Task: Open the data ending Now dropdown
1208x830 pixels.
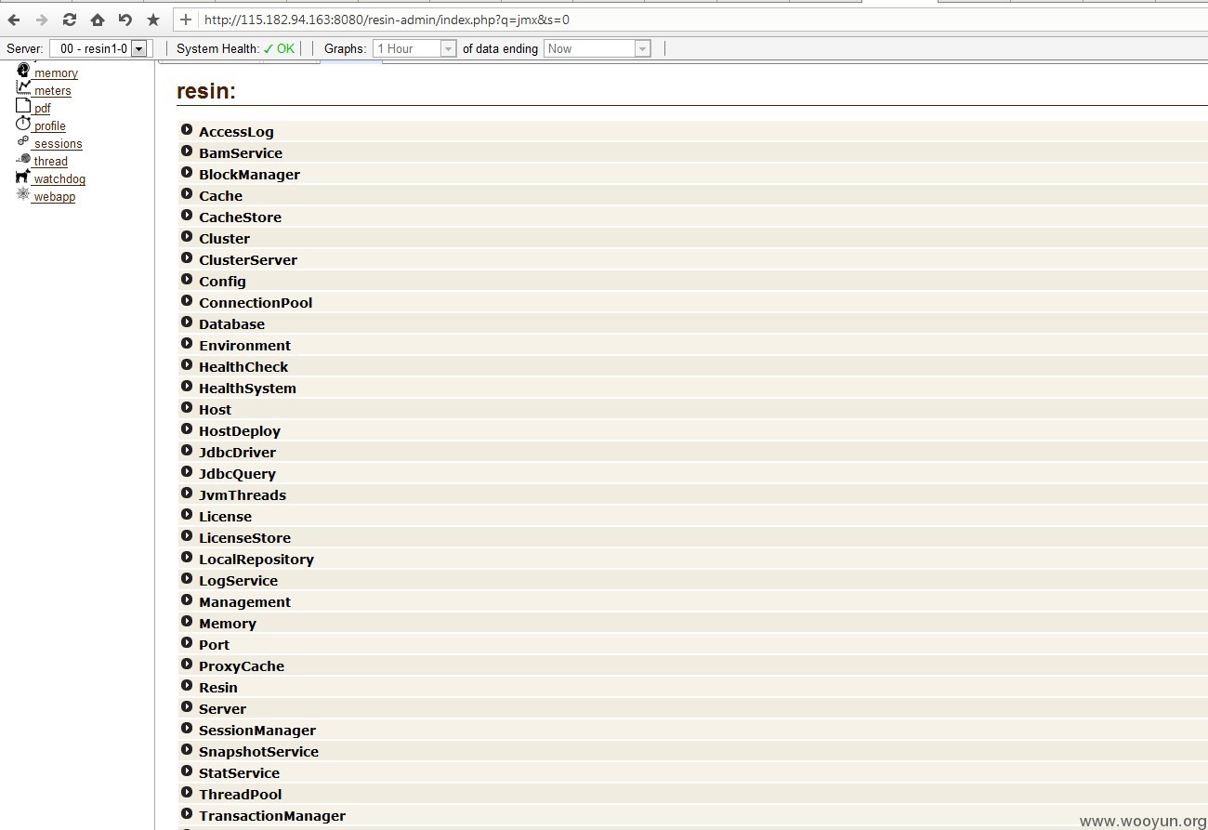Action: coord(597,48)
